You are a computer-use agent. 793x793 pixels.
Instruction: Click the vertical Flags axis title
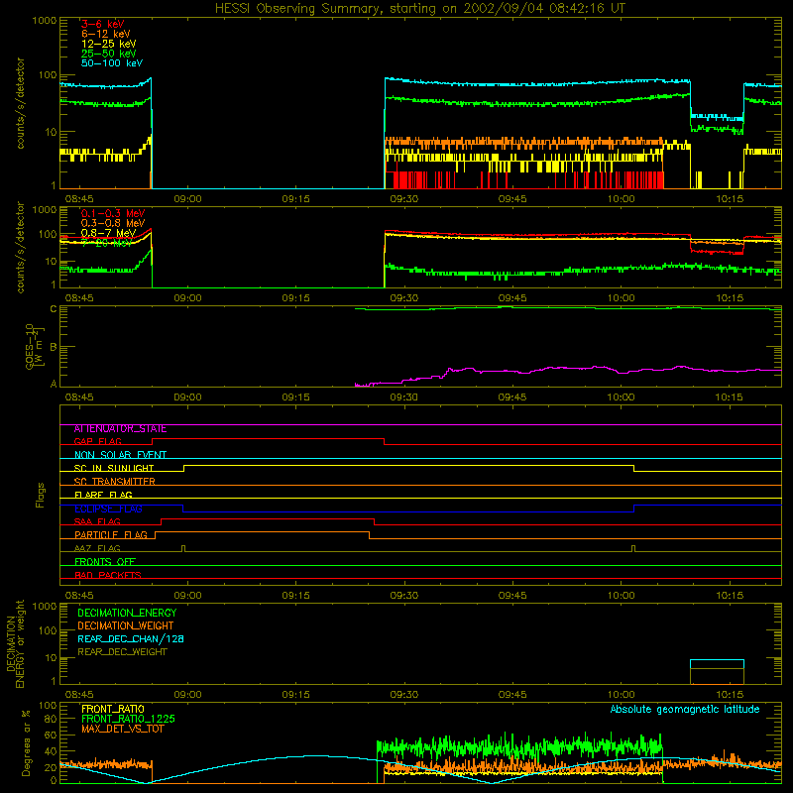point(41,495)
